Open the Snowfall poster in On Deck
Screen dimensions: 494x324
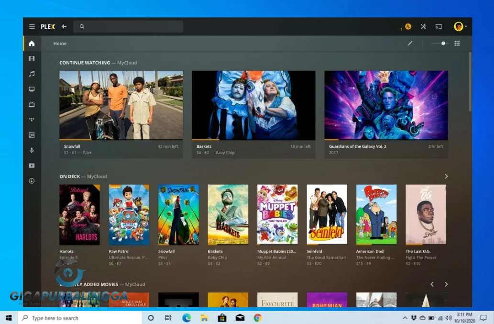point(179,214)
